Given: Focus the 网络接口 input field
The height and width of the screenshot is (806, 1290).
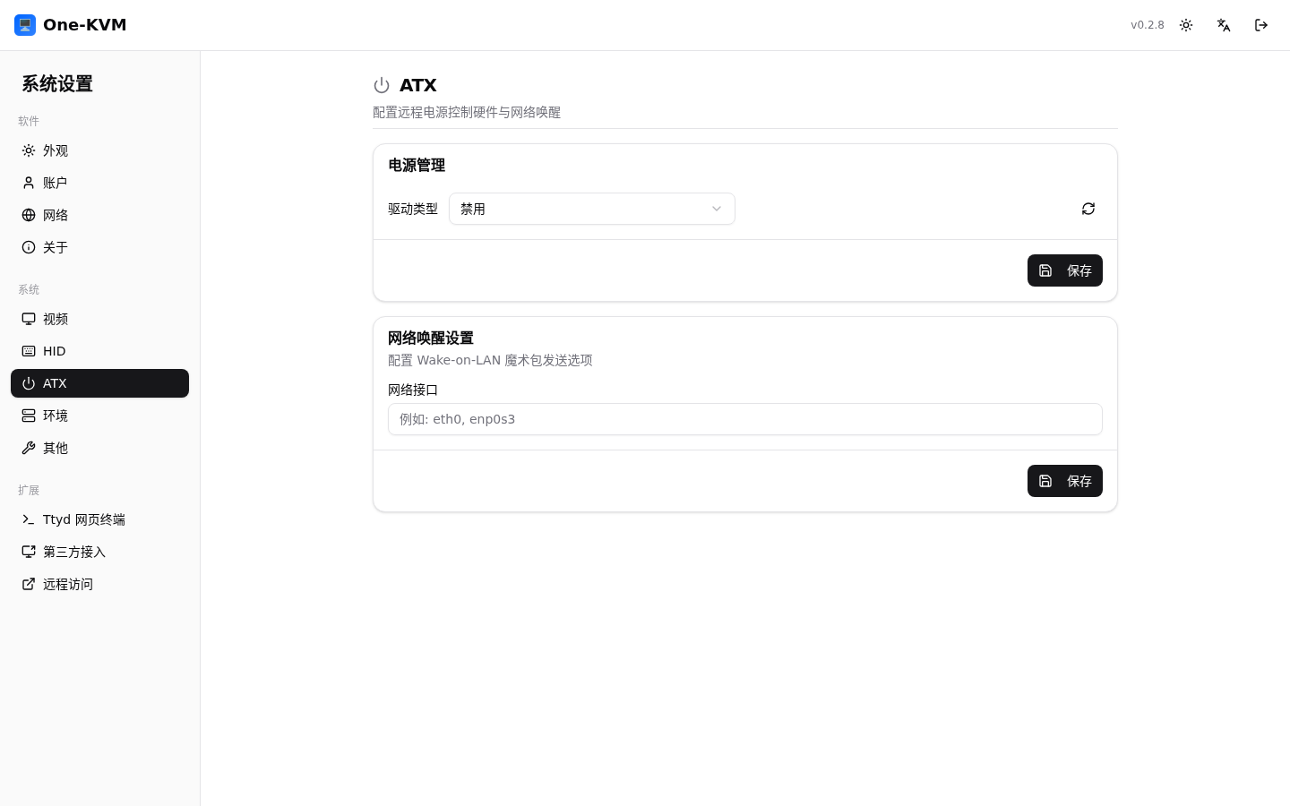Looking at the screenshot, I should point(745,419).
